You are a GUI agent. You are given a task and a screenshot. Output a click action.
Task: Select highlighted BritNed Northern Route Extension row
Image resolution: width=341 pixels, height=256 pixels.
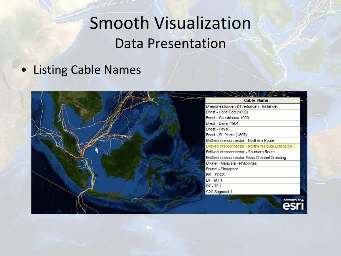pos(253,146)
